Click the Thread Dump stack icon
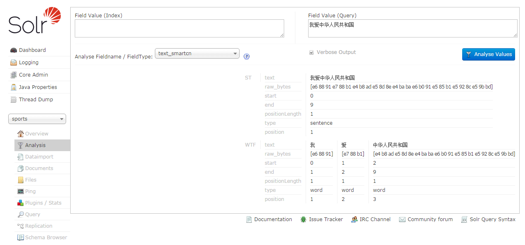Viewport: 525px width, 245px height. pos(14,100)
